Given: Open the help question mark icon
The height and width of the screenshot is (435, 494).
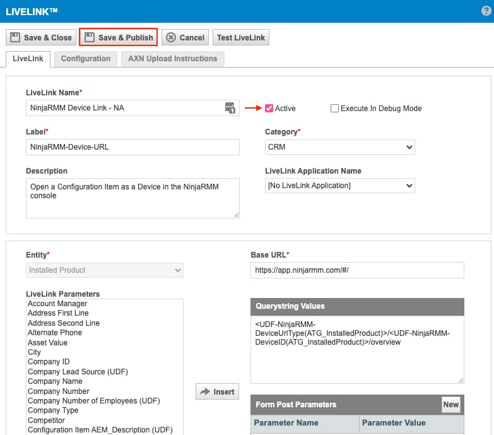Looking at the screenshot, I should pyautogui.click(x=486, y=11).
